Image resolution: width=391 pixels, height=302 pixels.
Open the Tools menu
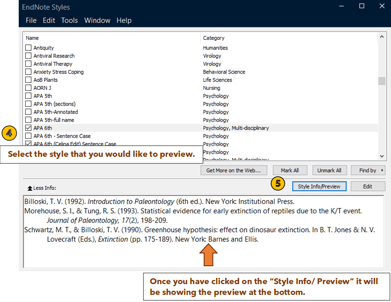pyautogui.click(x=69, y=20)
